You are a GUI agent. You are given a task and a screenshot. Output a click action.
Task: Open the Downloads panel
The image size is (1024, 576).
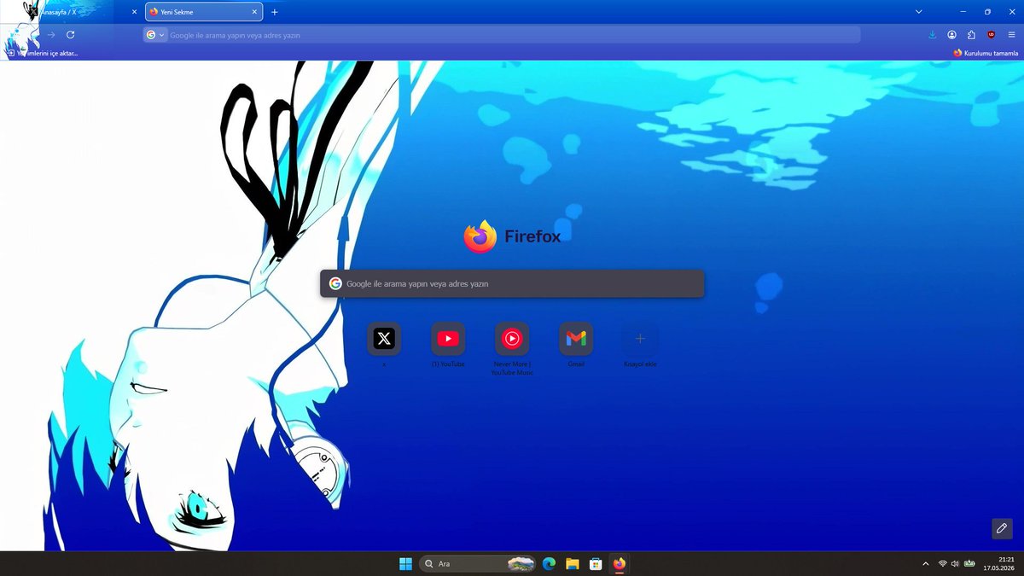[932, 35]
